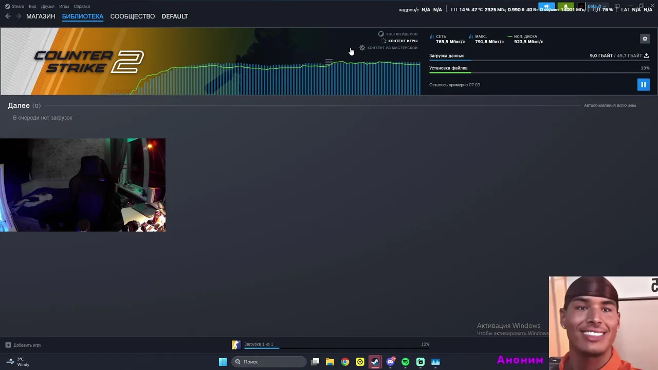The width and height of the screenshot is (658, 370).
Task: Click the shader cache circle icon
Action: 381,34
